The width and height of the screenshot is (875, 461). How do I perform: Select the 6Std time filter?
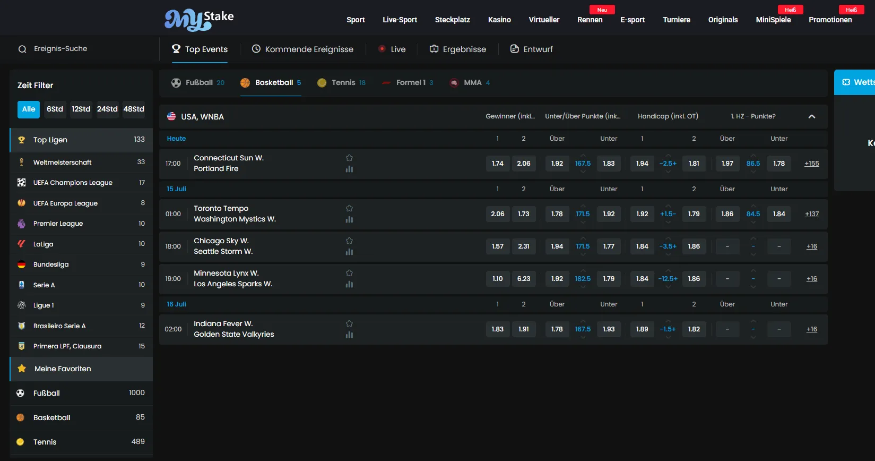pos(55,109)
